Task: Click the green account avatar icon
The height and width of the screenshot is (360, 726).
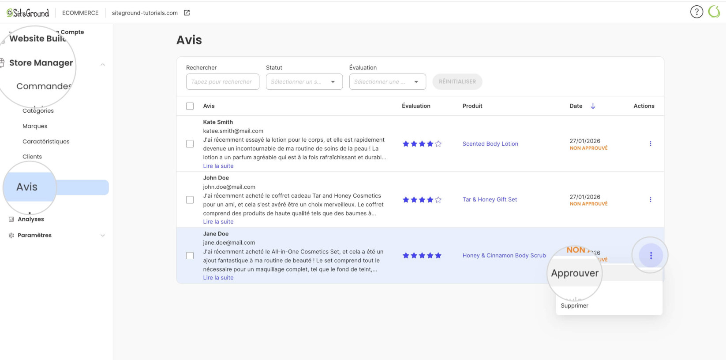Action: [714, 12]
